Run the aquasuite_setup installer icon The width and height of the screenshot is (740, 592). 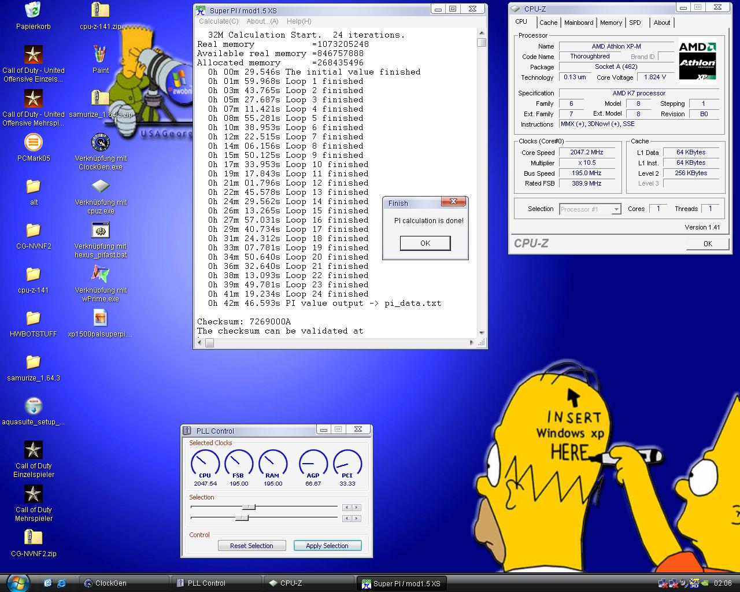tap(33, 406)
